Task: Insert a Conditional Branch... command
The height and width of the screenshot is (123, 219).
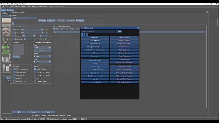Action: [x=95, y=60]
